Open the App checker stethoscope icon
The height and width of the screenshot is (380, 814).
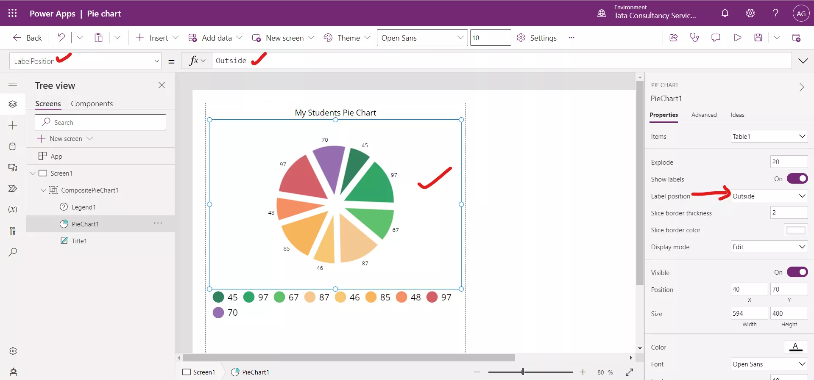(x=694, y=38)
